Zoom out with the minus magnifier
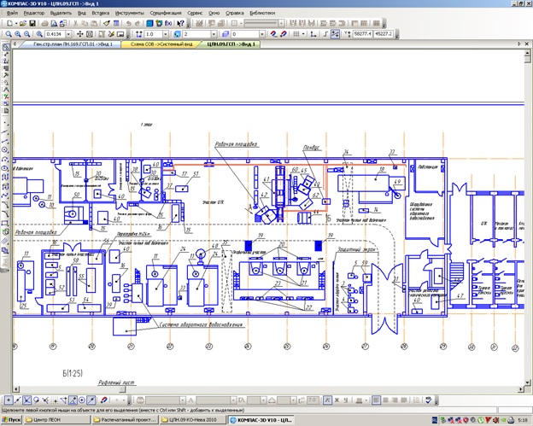Image resolution: width=533 pixels, height=426 pixels. point(26,34)
